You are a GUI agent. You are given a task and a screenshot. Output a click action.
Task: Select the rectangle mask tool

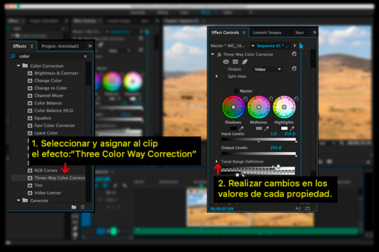tap(235, 62)
